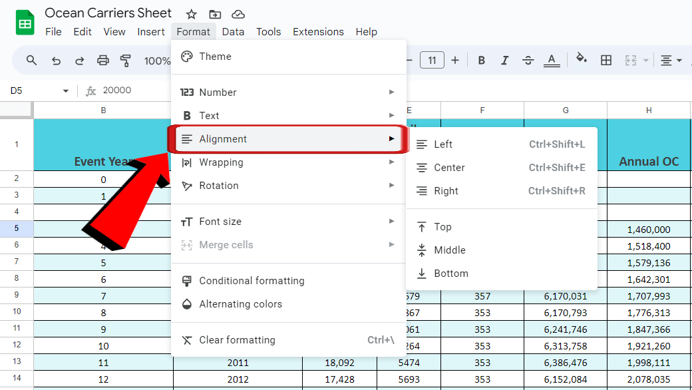The height and width of the screenshot is (390, 692).
Task: Expand the Alignment submenu arrow
Action: pyautogui.click(x=392, y=139)
